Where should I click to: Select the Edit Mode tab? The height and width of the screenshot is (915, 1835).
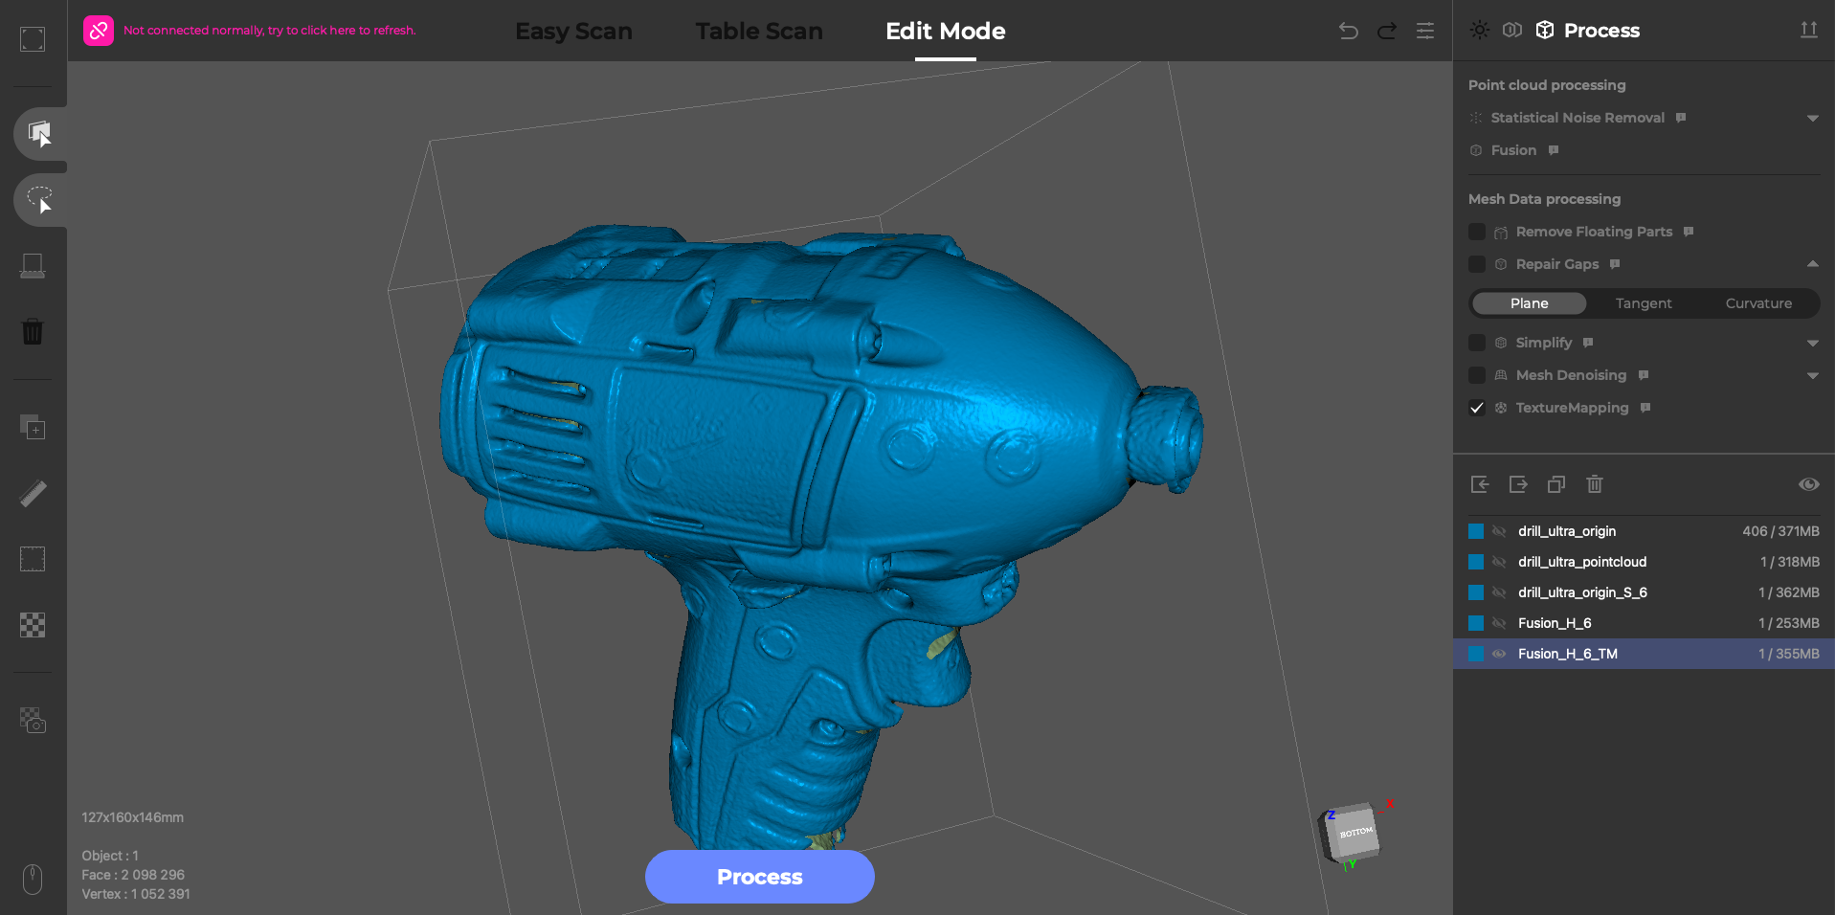click(x=946, y=31)
